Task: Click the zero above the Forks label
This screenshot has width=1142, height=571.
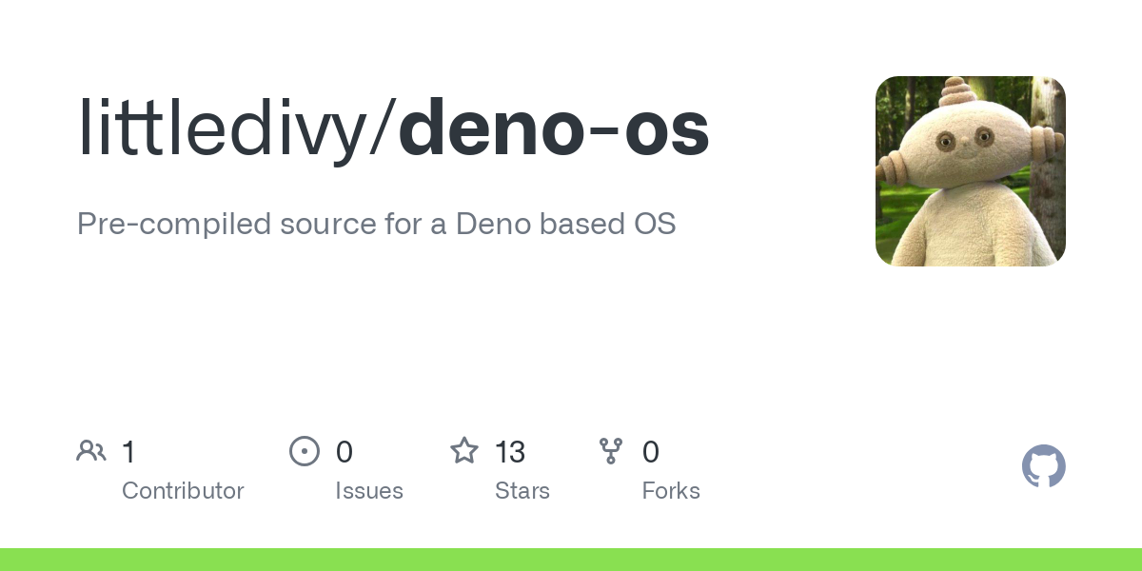Action: pyautogui.click(x=651, y=451)
